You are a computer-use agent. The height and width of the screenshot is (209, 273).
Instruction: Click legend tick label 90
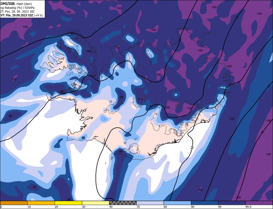[x=192, y=207]
